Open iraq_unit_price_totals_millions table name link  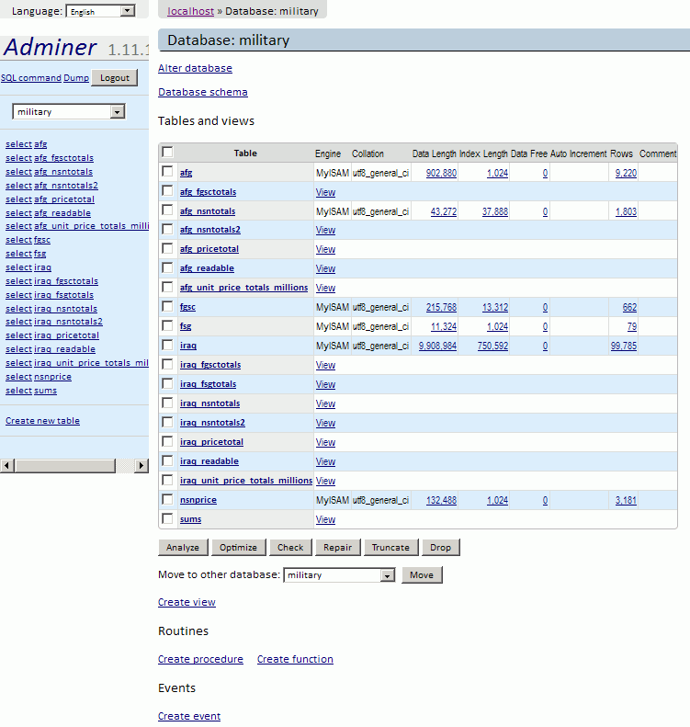pyautogui.click(x=246, y=481)
